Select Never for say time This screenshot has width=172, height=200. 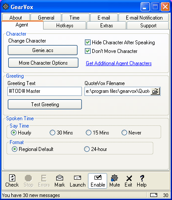pos(124,133)
